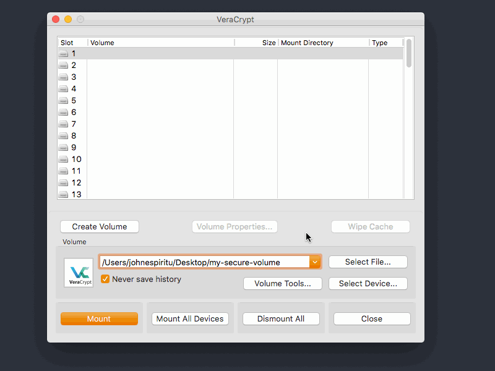
Task: Click the Mount Directory column header
Action: [324, 43]
